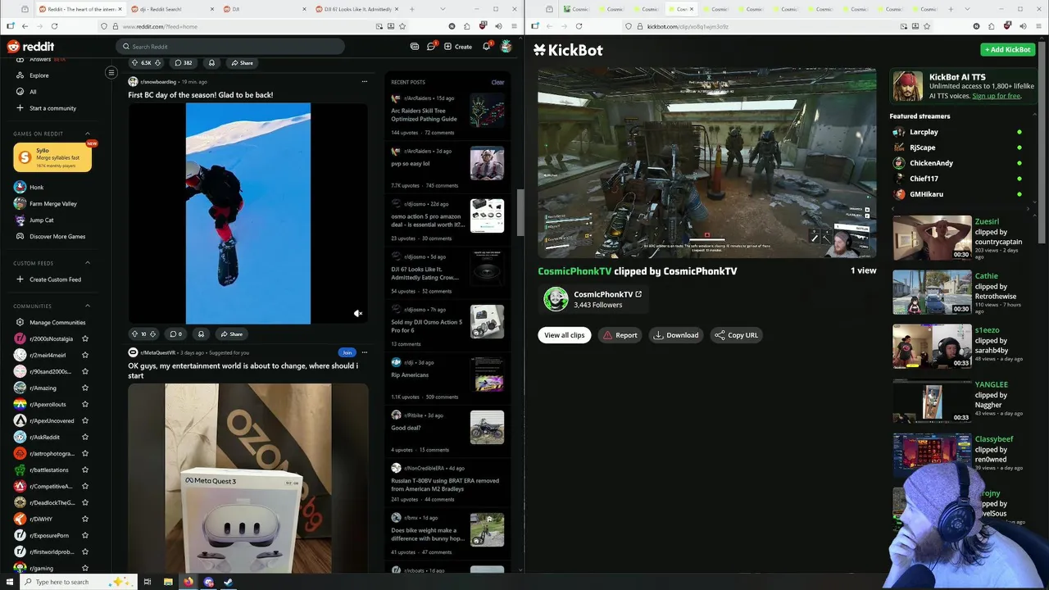Open more options for the r/snowboarding post

(x=364, y=82)
